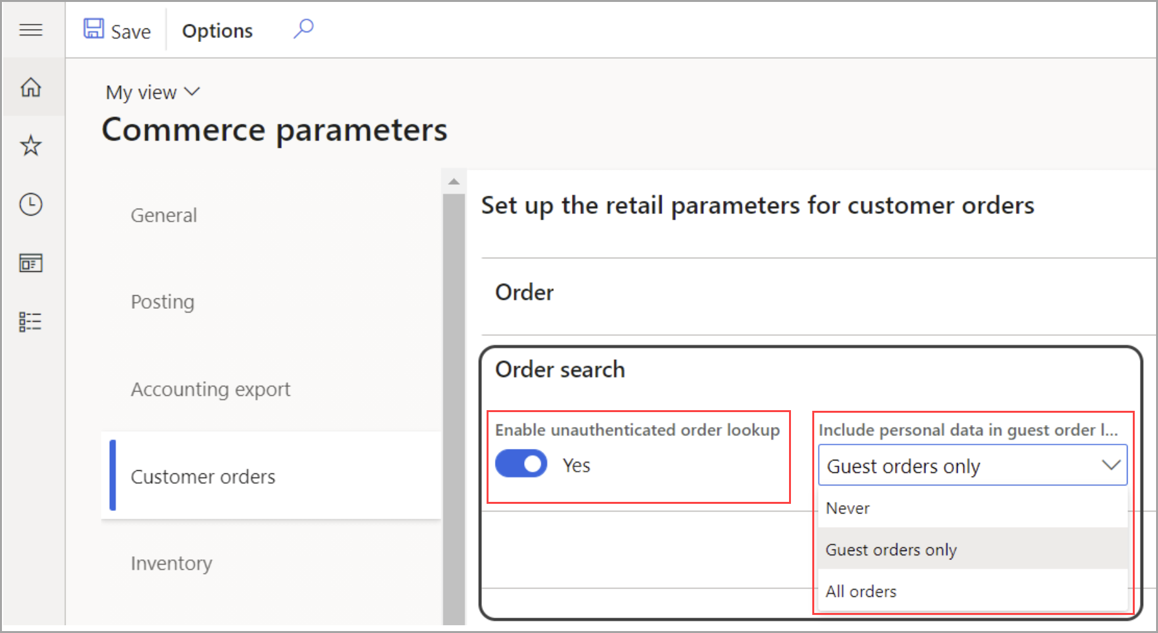Choose Guest orders only list option
The width and height of the screenshot is (1158, 633).
click(x=973, y=549)
